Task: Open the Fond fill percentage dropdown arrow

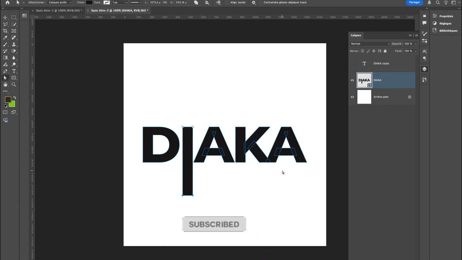Action: pyautogui.click(x=415, y=51)
